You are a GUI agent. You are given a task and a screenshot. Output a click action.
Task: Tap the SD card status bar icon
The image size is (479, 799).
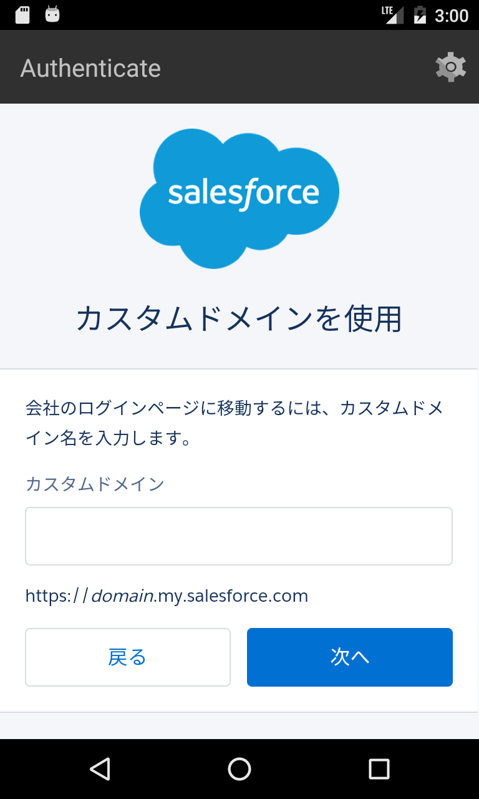click(x=22, y=14)
